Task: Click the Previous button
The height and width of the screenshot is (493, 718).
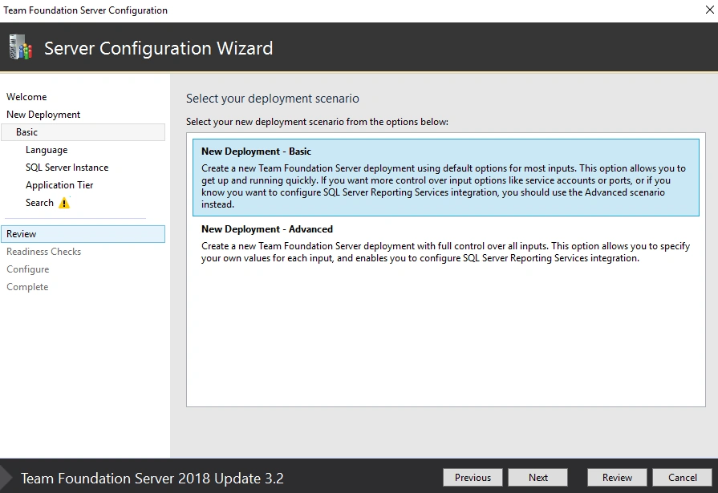Action: (x=473, y=478)
